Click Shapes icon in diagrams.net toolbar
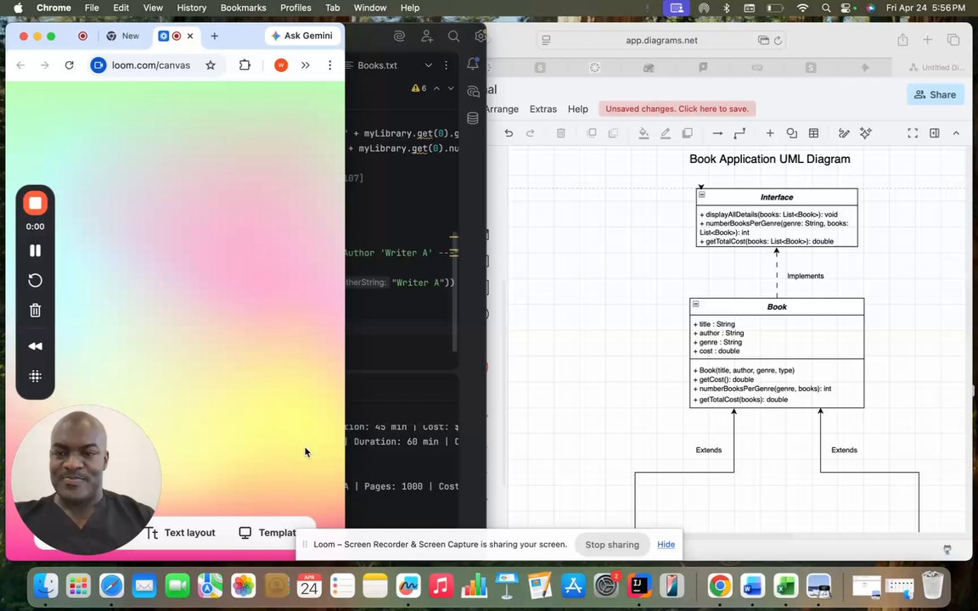The image size is (978, 611). pyautogui.click(x=791, y=132)
